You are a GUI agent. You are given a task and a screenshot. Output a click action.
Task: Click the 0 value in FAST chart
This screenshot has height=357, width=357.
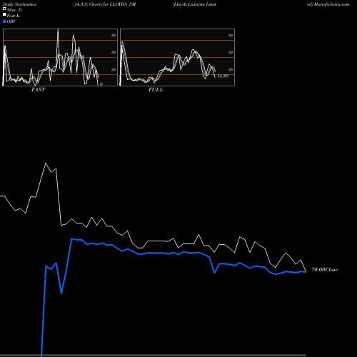pos(101,84)
